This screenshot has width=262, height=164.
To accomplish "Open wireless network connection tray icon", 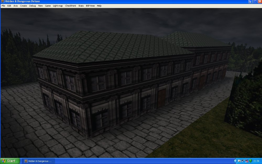I will tap(243, 161).
